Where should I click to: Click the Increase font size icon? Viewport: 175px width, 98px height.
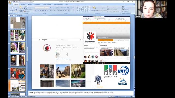coord(50,8)
